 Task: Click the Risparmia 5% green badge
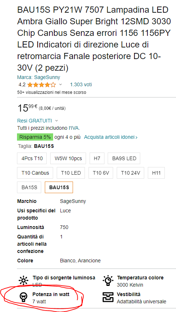click(35, 137)
